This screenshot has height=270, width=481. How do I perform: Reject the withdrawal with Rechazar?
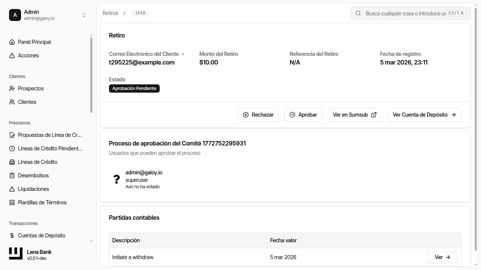[258, 115]
